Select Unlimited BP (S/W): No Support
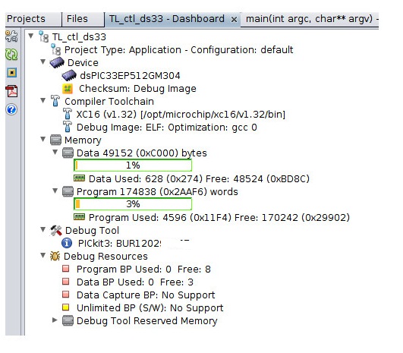 point(150,308)
